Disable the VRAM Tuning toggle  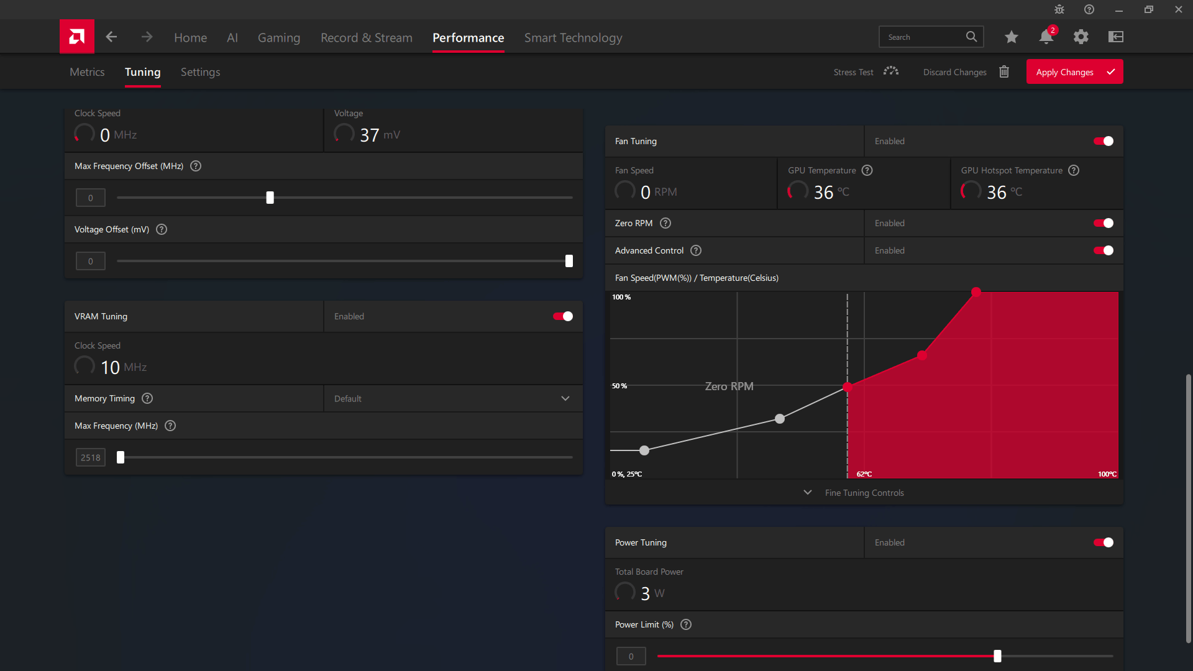pyautogui.click(x=562, y=316)
